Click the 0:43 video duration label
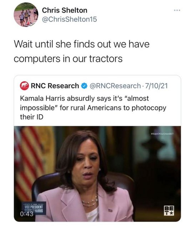This screenshot has width=194, height=228. coord(27,214)
